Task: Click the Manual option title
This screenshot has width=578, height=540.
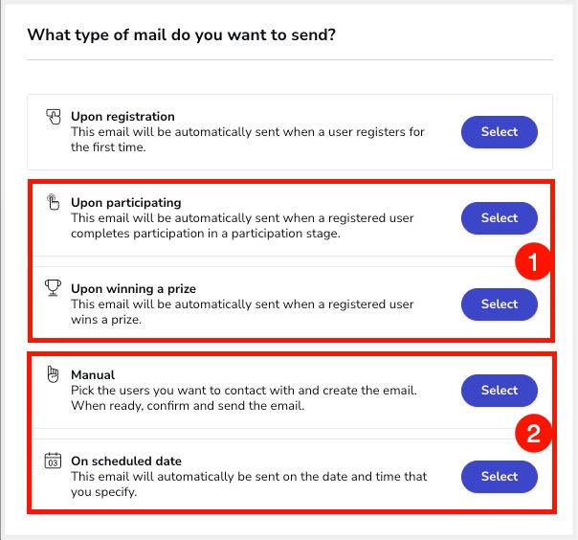Action: 93,374
